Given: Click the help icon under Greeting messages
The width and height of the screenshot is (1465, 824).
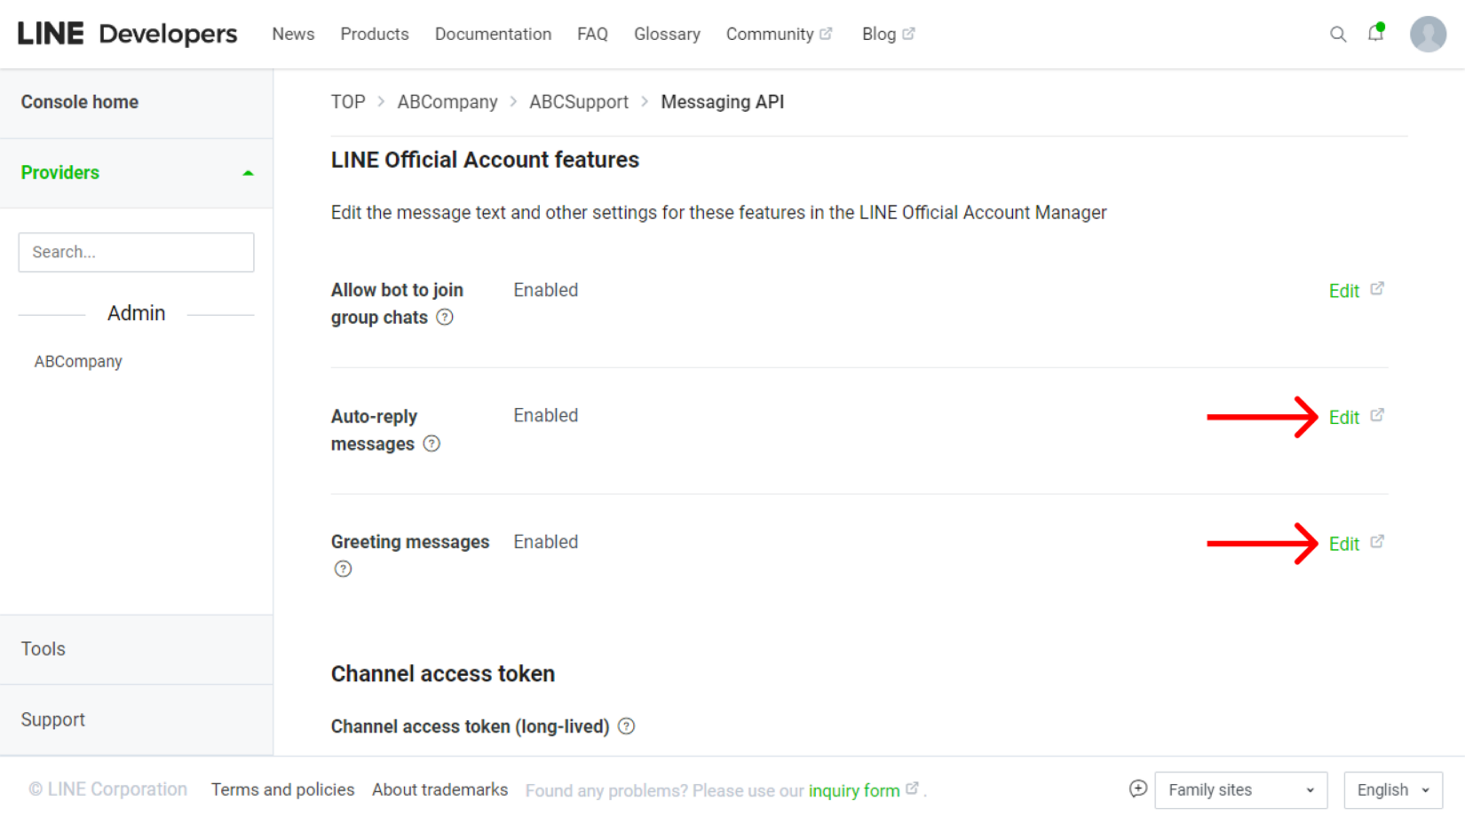Looking at the screenshot, I should click(x=343, y=569).
